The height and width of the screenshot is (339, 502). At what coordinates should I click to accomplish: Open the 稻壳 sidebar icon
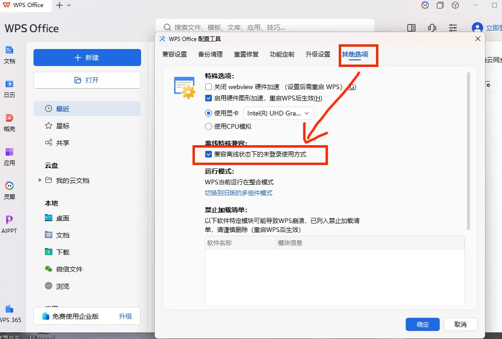tap(9, 123)
